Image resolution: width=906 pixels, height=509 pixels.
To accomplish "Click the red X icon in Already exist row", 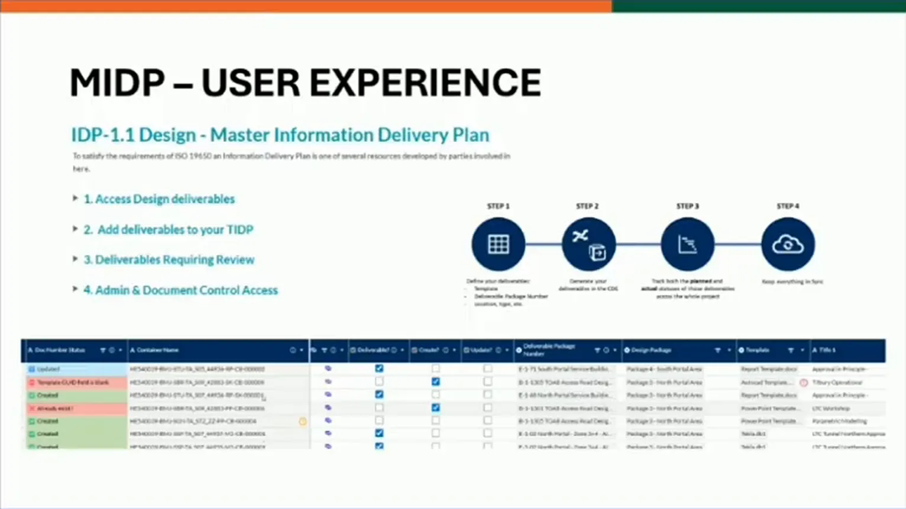I will [32, 408].
